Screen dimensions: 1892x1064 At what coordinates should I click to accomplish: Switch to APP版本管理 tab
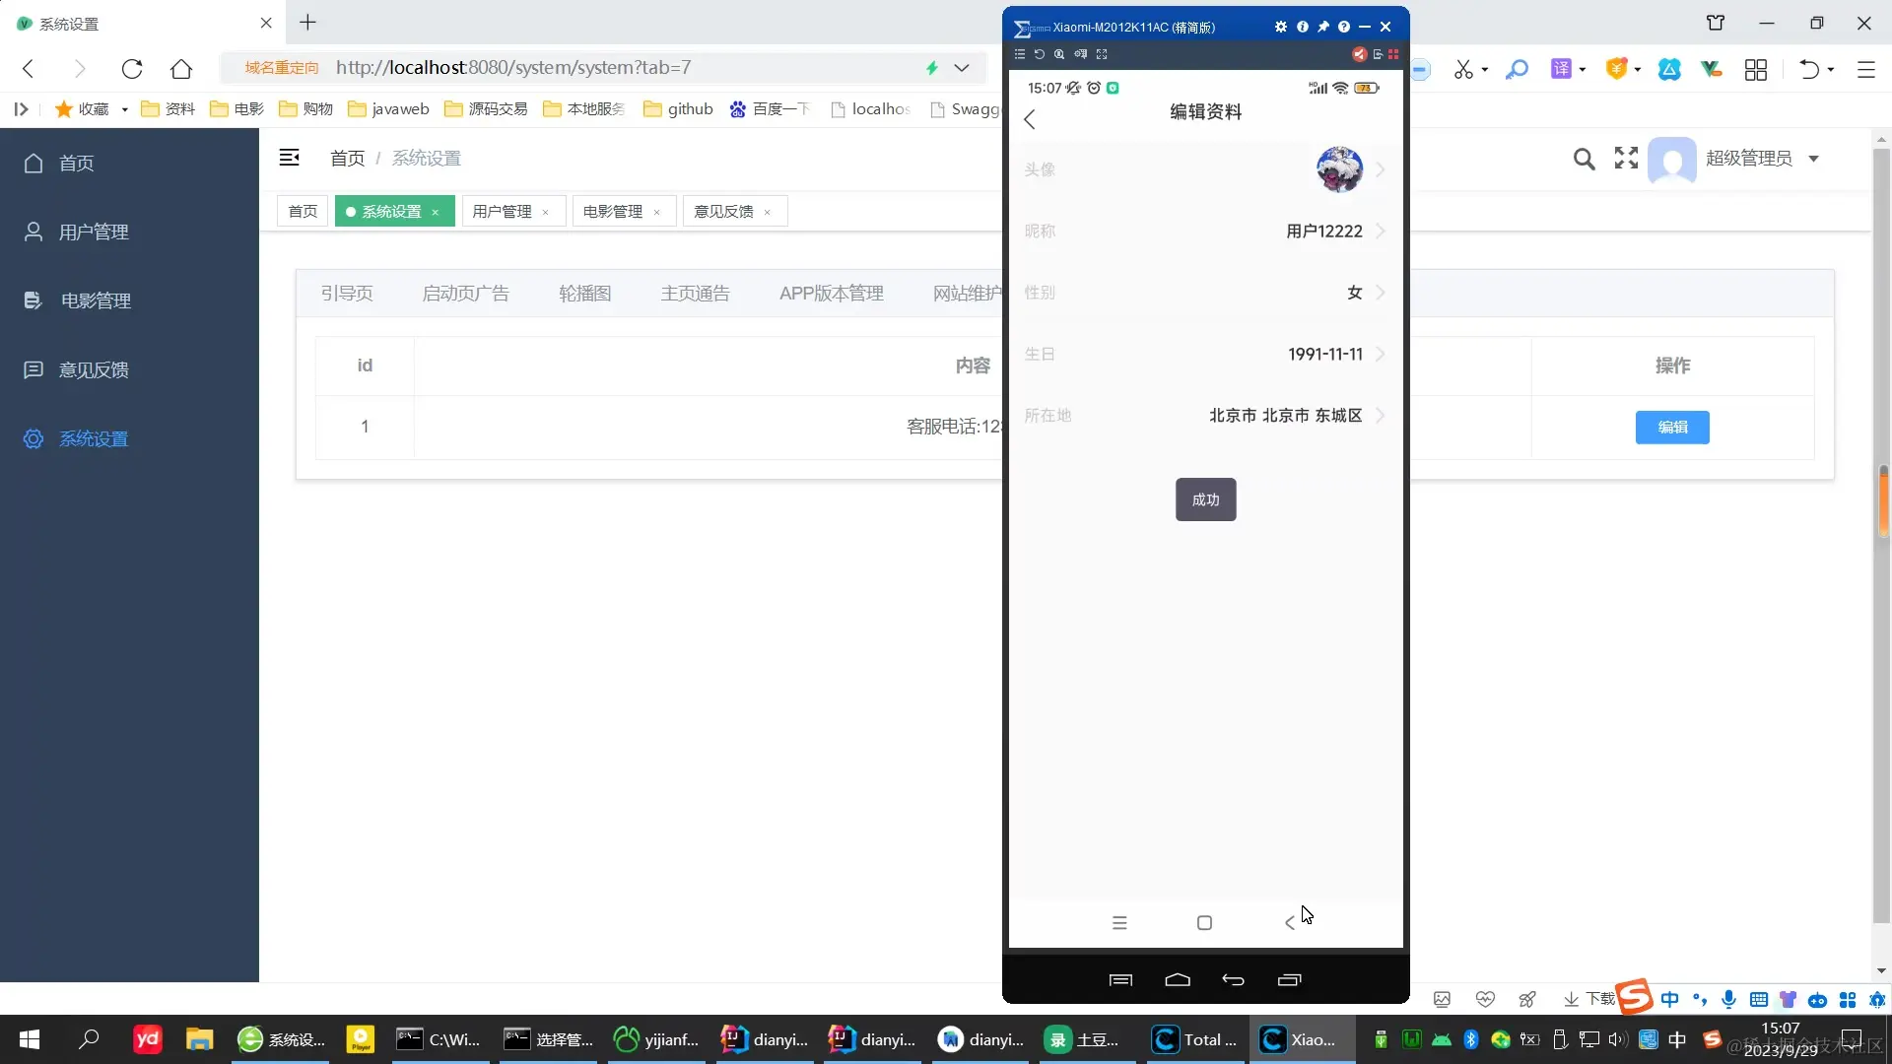pyautogui.click(x=831, y=294)
